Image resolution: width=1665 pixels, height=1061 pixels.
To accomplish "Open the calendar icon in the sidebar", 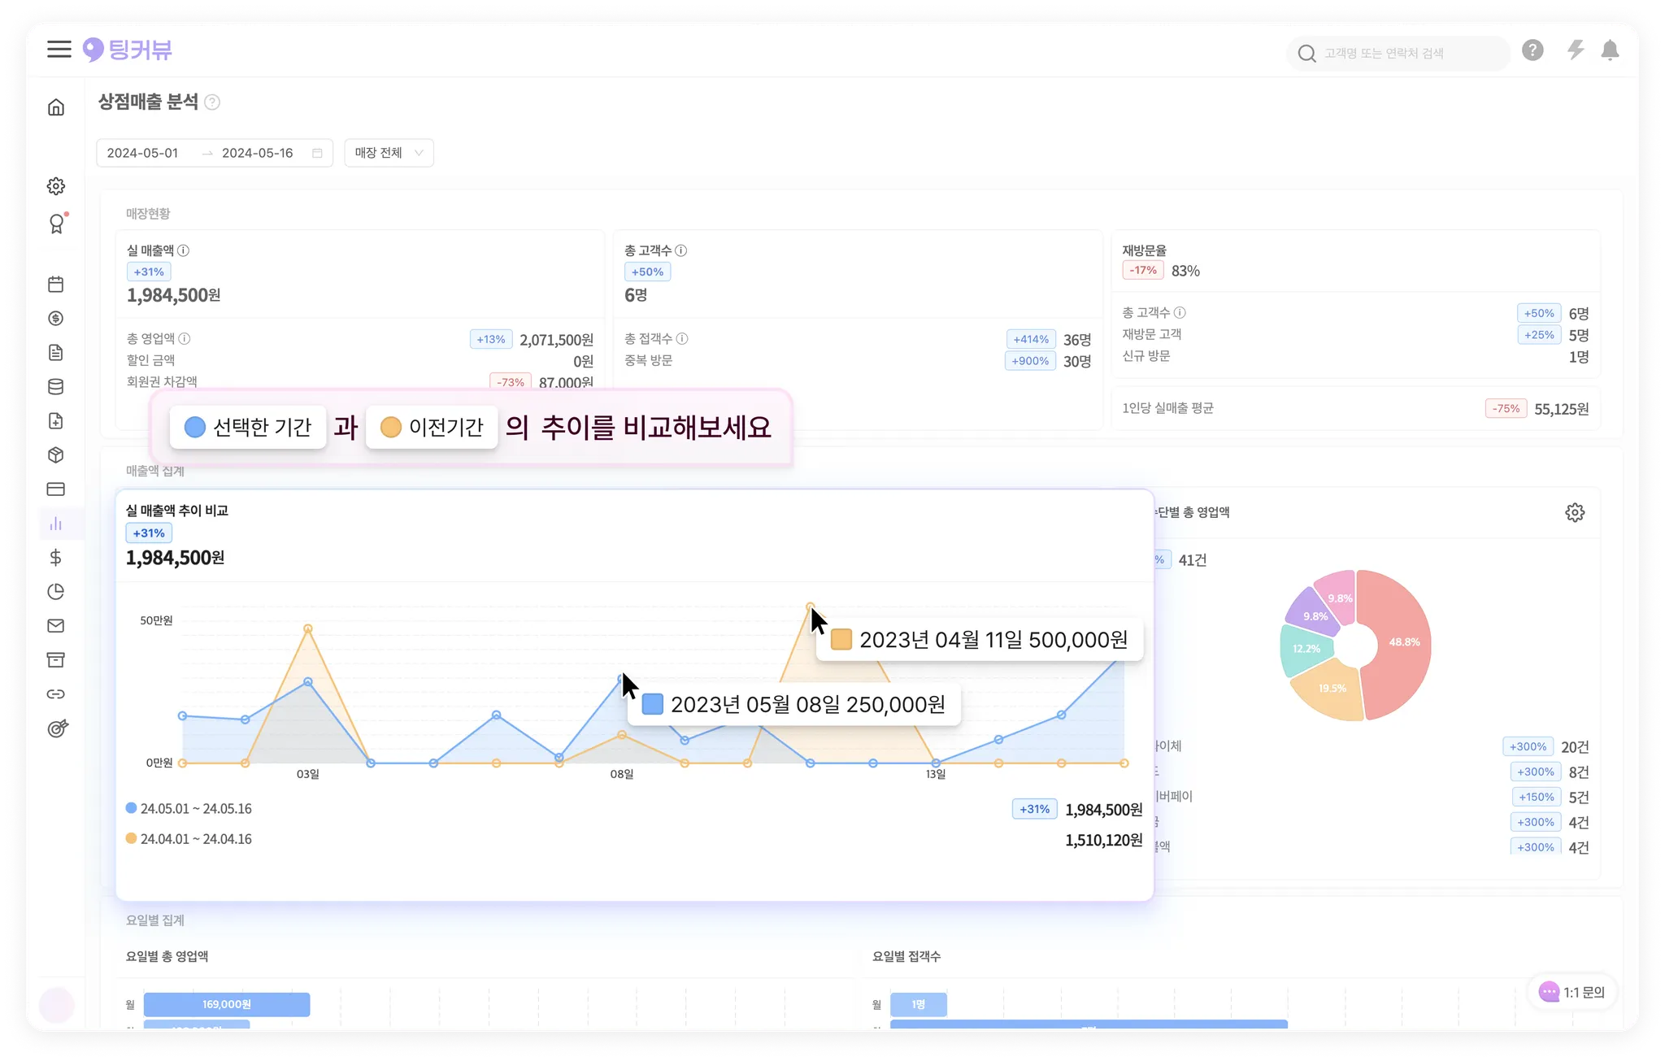I will coord(56,285).
